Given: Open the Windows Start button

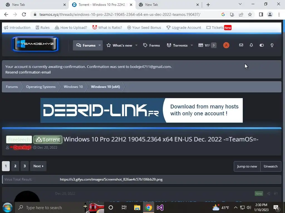Looking at the screenshot, I should click(7, 207).
